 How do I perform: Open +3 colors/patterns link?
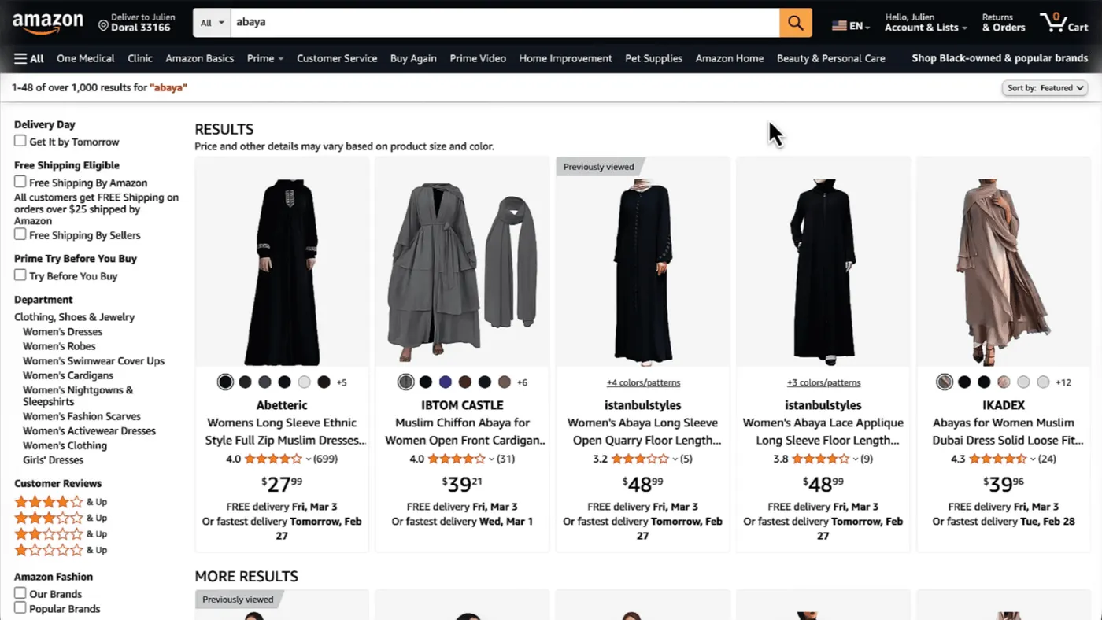coord(823,383)
